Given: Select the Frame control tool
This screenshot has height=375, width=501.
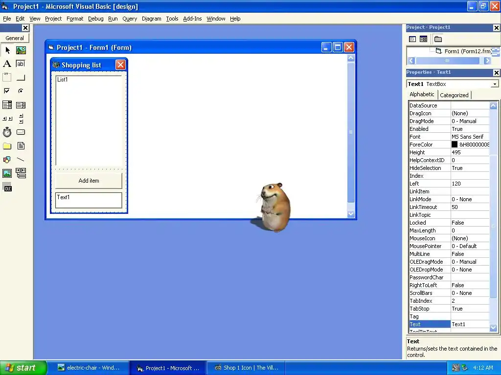Looking at the screenshot, I should [7, 77].
